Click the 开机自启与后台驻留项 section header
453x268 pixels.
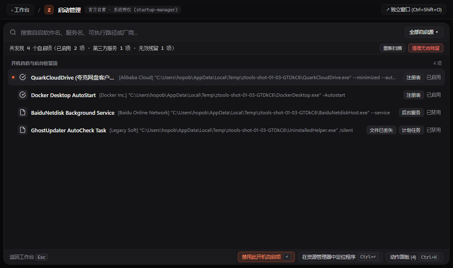34,63
